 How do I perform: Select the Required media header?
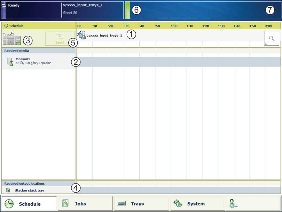point(39,51)
